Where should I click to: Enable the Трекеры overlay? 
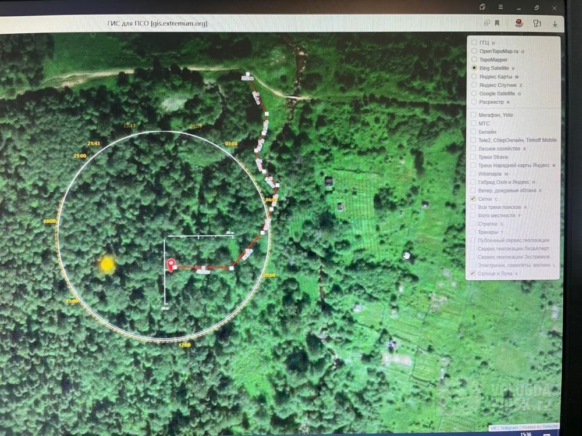point(473,232)
